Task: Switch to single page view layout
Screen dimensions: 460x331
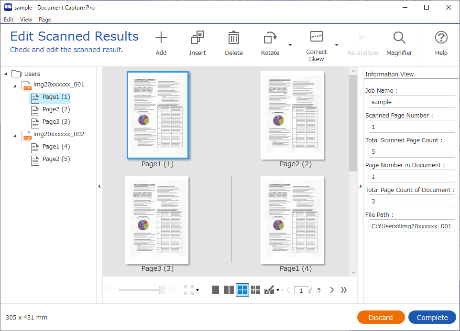Action: (216, 290)
